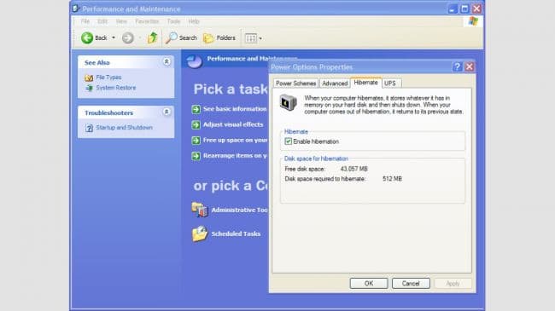555x311 pixels.
Task: Open the Views dropdown icon
Action: [254, 38]
